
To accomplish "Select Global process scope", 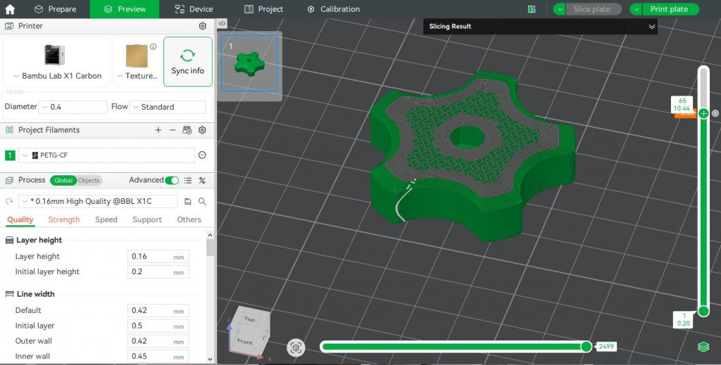I will 63,181.
